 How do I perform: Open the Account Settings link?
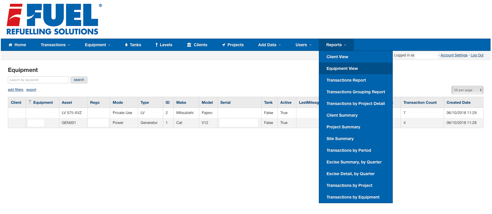[454, 55]
